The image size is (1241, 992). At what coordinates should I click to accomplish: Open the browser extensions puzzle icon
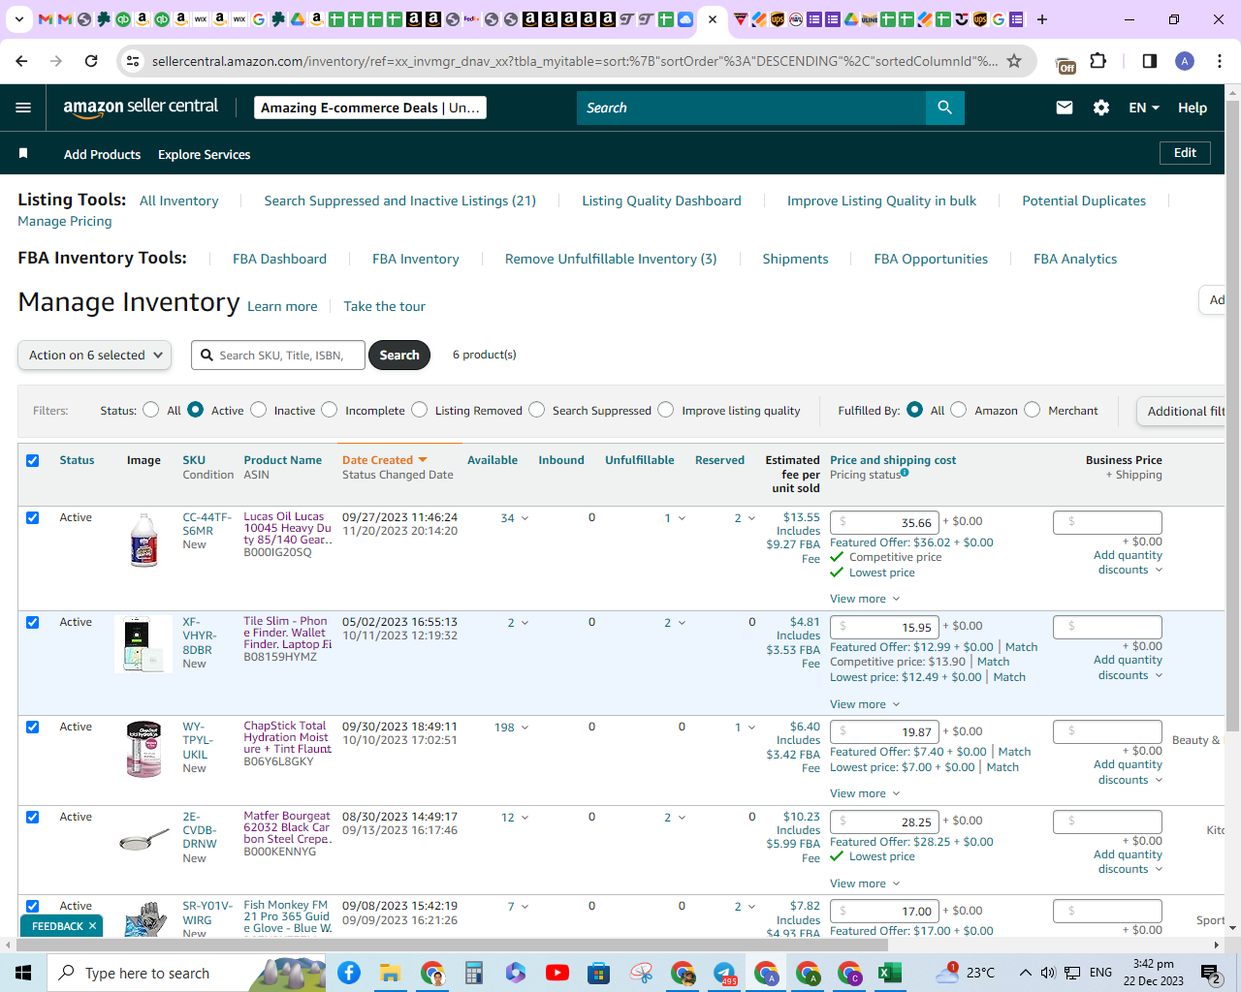pyautogui.click(x=1098, y=61)
